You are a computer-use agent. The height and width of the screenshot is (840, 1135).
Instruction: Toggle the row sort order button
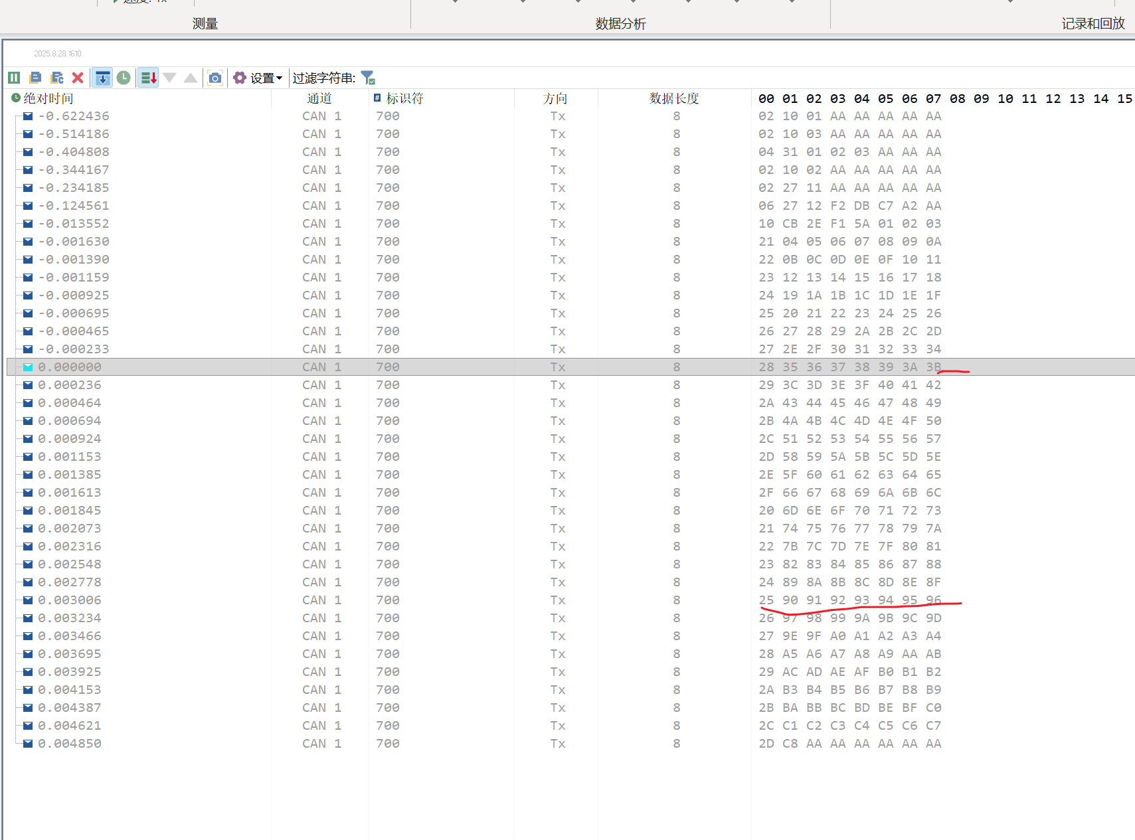[x=148, y=78]
